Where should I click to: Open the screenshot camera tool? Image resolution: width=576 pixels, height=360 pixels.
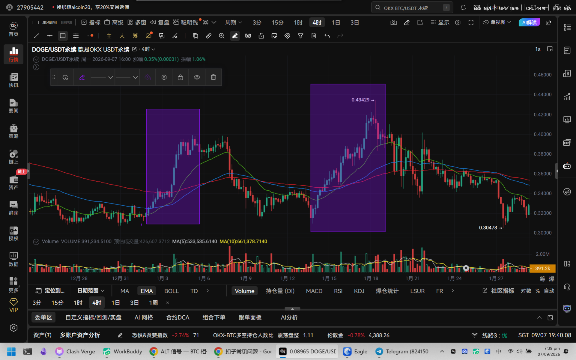pos(394,22)
